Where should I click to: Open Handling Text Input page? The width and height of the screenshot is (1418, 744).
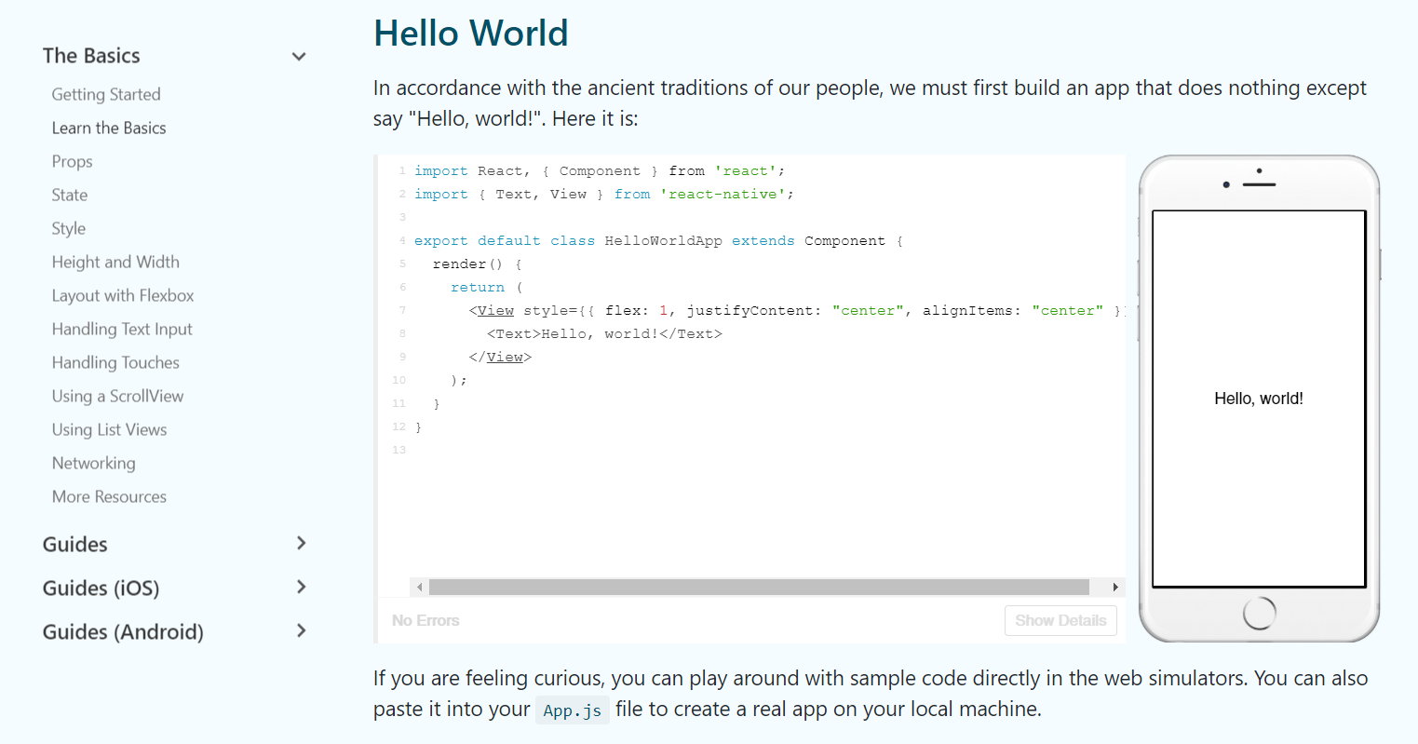pyautogui.click(x=122, y=330)
